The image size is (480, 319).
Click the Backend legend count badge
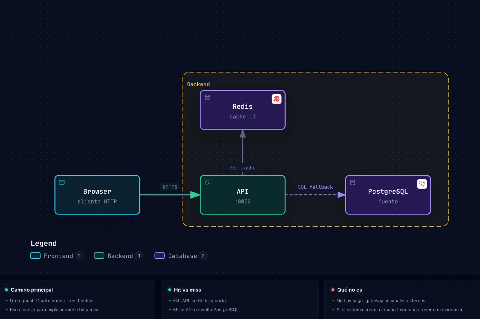click(139, 256)
